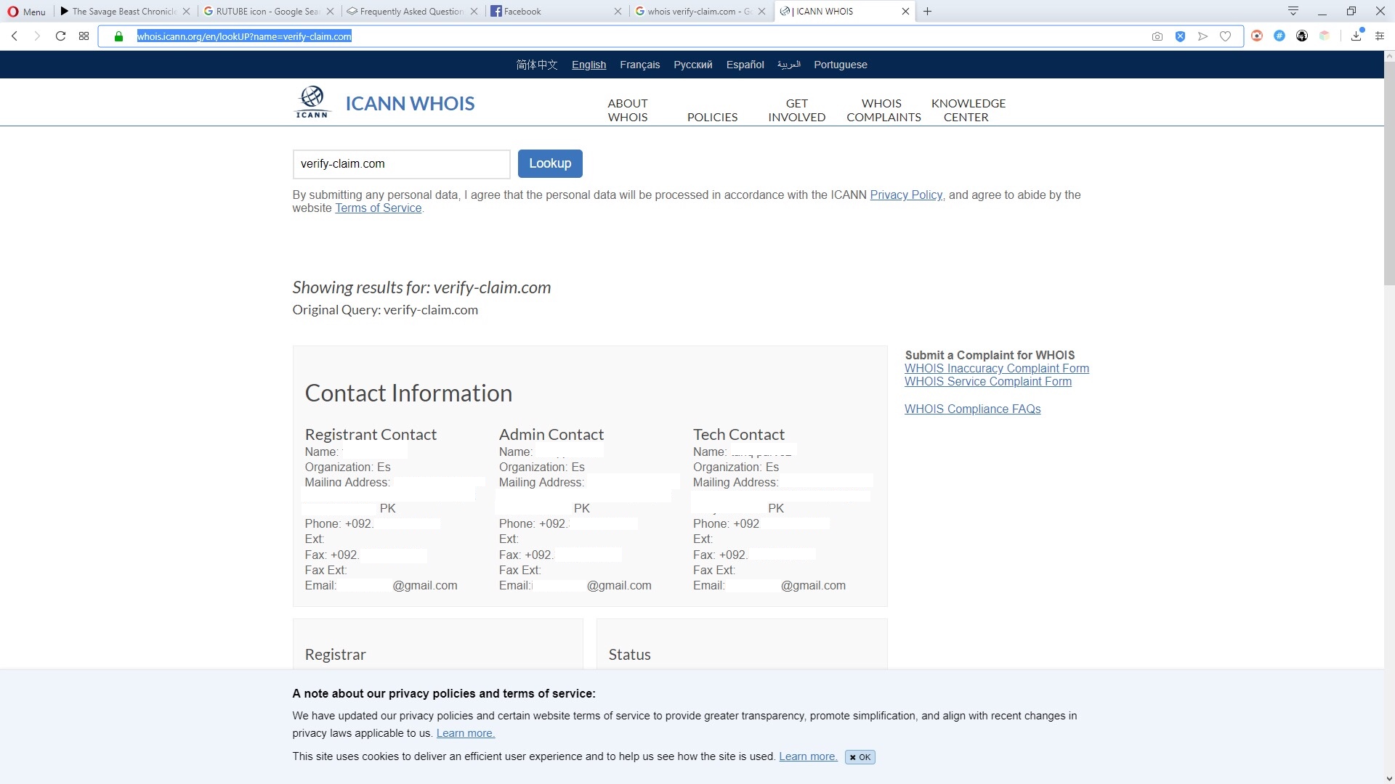
Task: Click the vertical page scrollbar thumb
Action: point(1388,174)
